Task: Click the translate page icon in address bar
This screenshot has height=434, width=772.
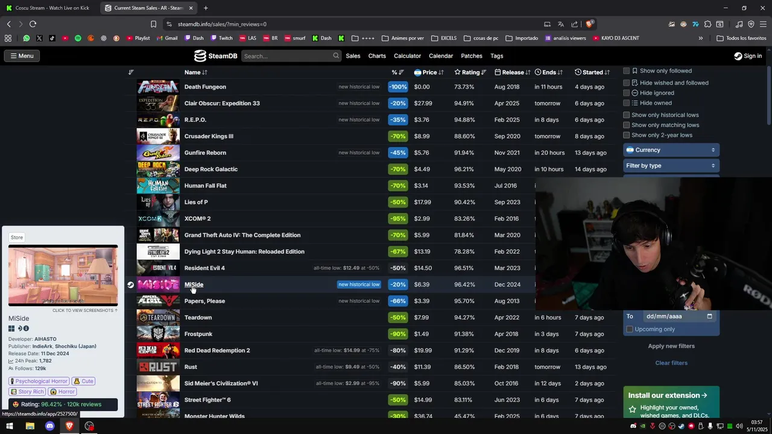Action: [x=560, y=24]
